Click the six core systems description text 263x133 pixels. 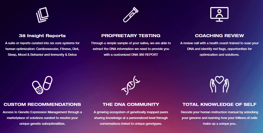click(42, 49)
